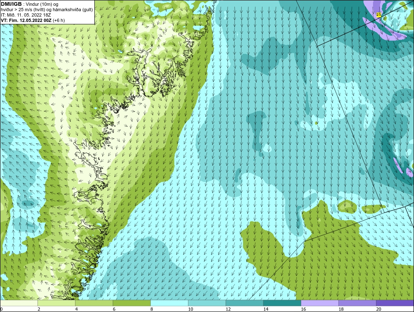Click the 6–8 m/s olive green legend swatch
The width and height of the screenshot is (414, 312).
click(132, 303)
